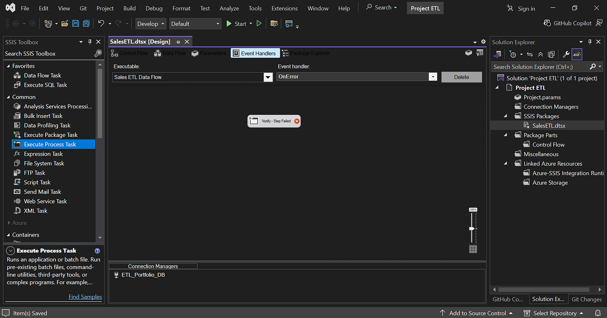Click the Save All toolbar icon
This screenshot has height=318, width=607.
point(86,23)
